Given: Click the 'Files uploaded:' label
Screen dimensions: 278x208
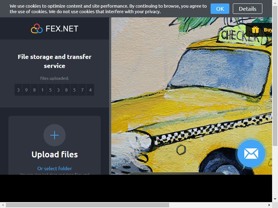Looking at the screenshot, I should tap(55, 78).
